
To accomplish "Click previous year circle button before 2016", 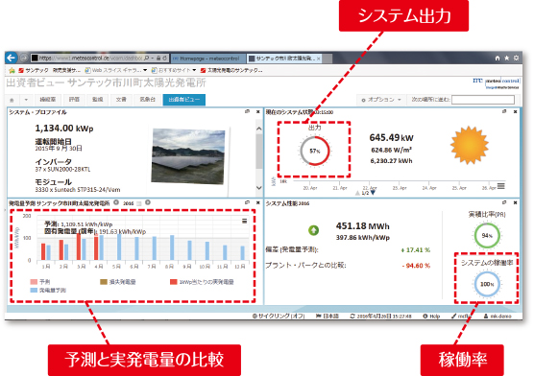I will [116, 202].
